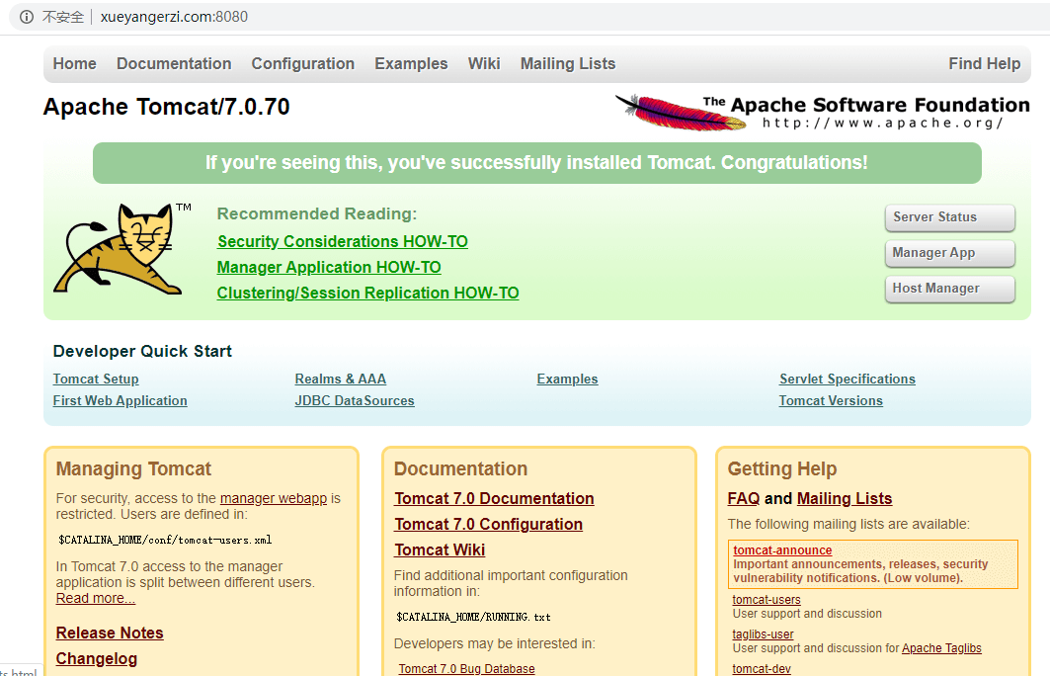This screenshot has width=1050, height=676.
Task: Click the Apache feather logo
Action: [x=681, y=113]
